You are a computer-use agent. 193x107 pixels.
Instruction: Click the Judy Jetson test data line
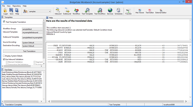click(22, 79)
